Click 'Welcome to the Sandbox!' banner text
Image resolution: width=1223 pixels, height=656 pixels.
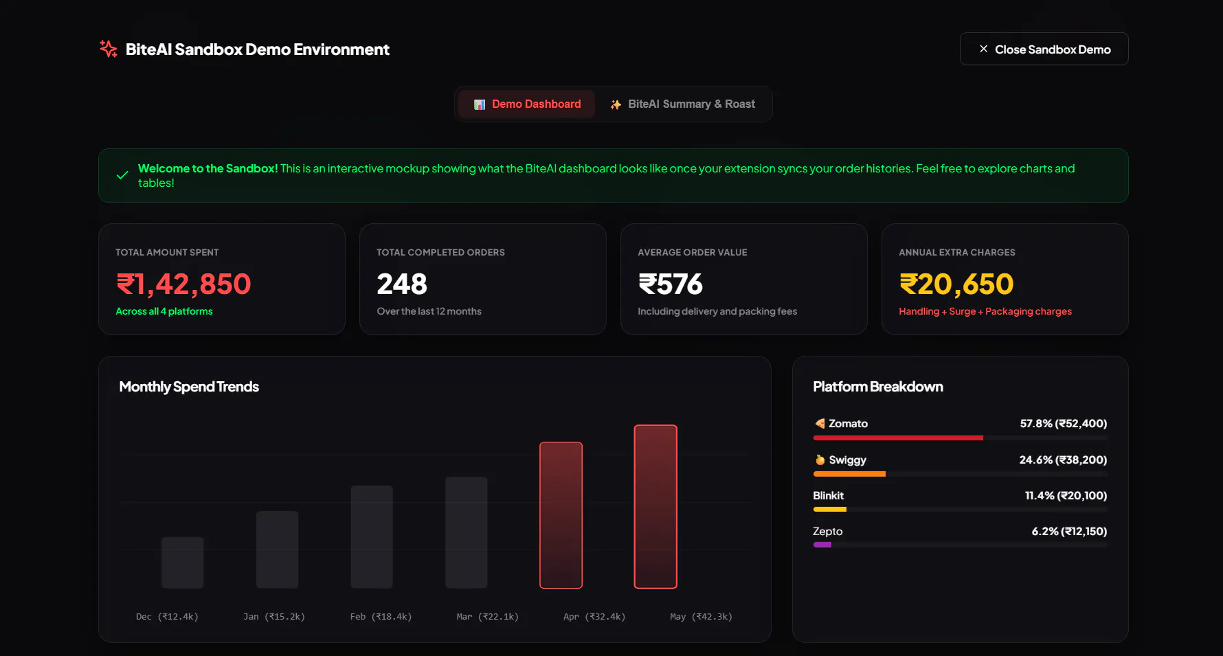click(x=207, y=168)
